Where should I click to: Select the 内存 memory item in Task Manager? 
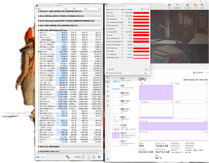click(x=124, y=87)
